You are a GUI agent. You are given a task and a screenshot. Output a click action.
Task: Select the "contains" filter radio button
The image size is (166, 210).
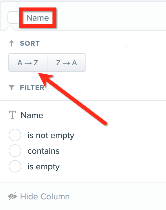click(x=15, y=151)
